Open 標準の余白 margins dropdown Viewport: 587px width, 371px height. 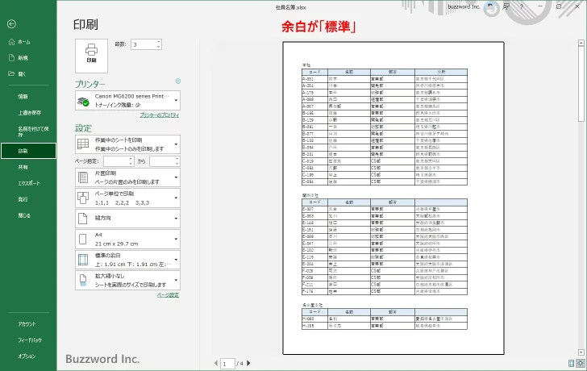(127, 260)
